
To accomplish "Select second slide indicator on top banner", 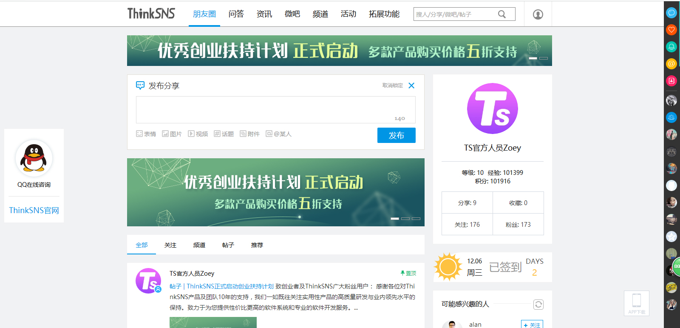I will (544, 58).
